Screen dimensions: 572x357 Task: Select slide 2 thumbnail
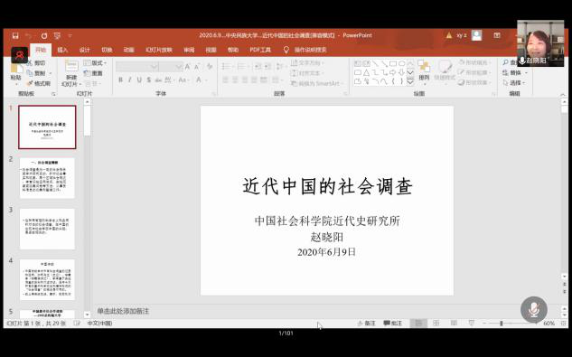47,178
